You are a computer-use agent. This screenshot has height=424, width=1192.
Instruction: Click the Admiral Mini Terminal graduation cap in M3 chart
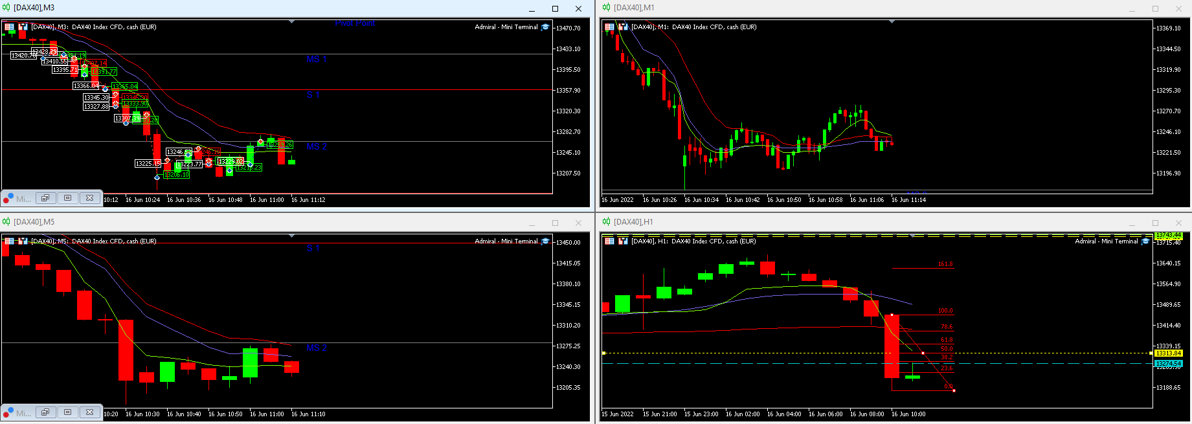click(545, 27)
